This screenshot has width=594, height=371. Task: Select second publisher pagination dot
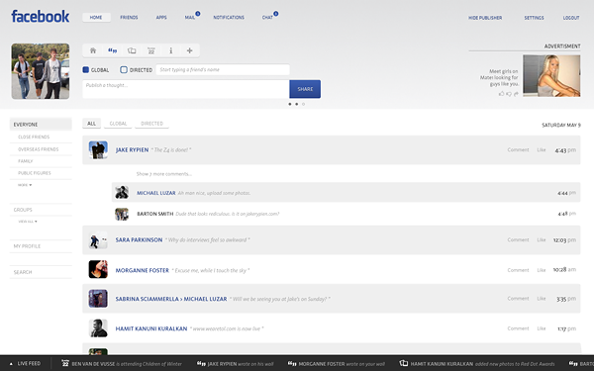click(297, 104)
